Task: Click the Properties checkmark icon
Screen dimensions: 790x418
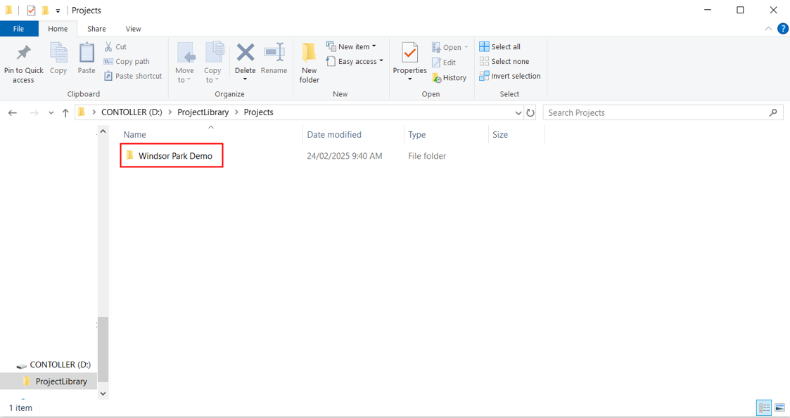Action: [x=409, y=53]
